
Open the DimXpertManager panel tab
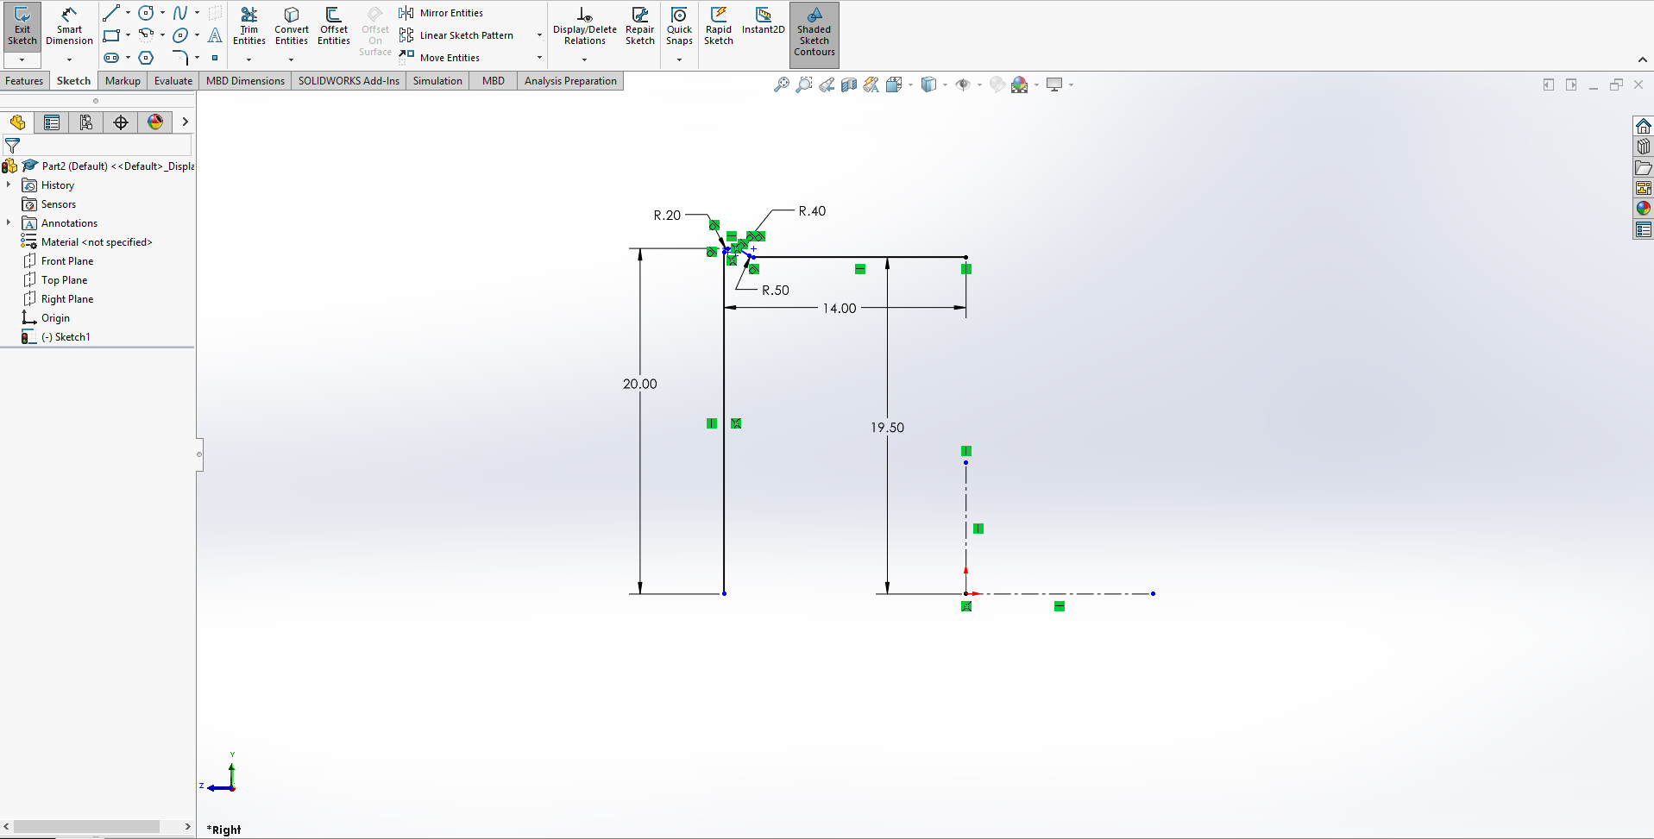click(x=121, y=122)
